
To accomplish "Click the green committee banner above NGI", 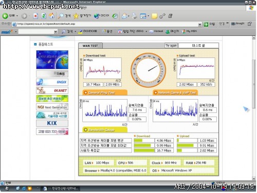I will pos(52,99).
